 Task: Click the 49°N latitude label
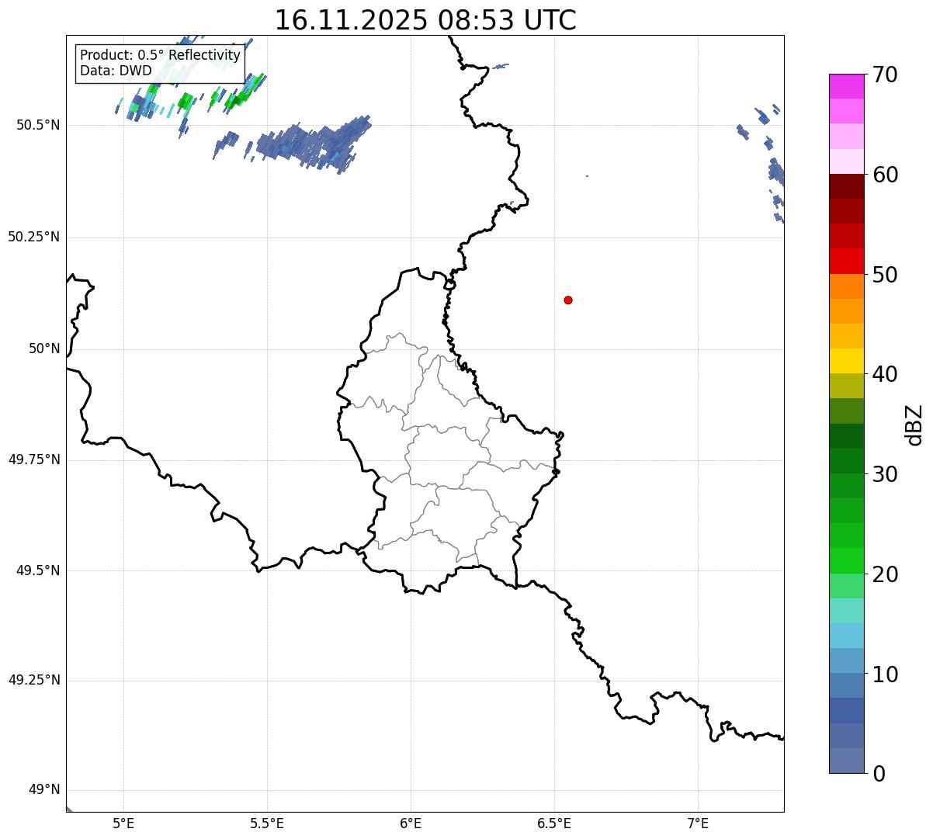click(44, 789)
